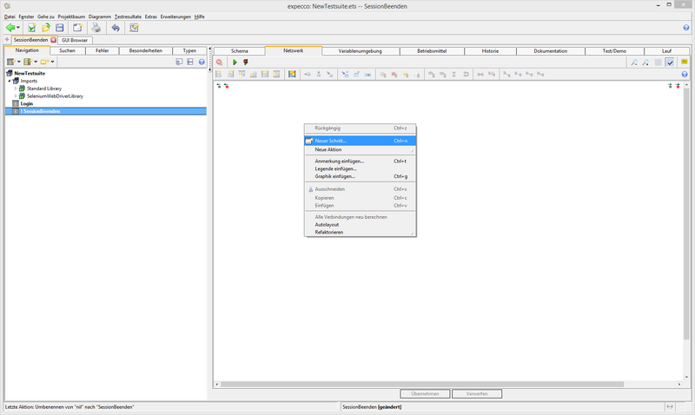
Task: Open the Testresultate menu
Action: (x=128, y=16)
